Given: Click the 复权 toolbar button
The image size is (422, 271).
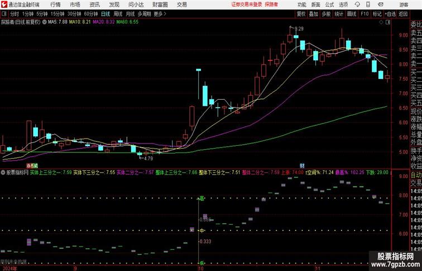Looking at the screenshot, I should (301, 14).
